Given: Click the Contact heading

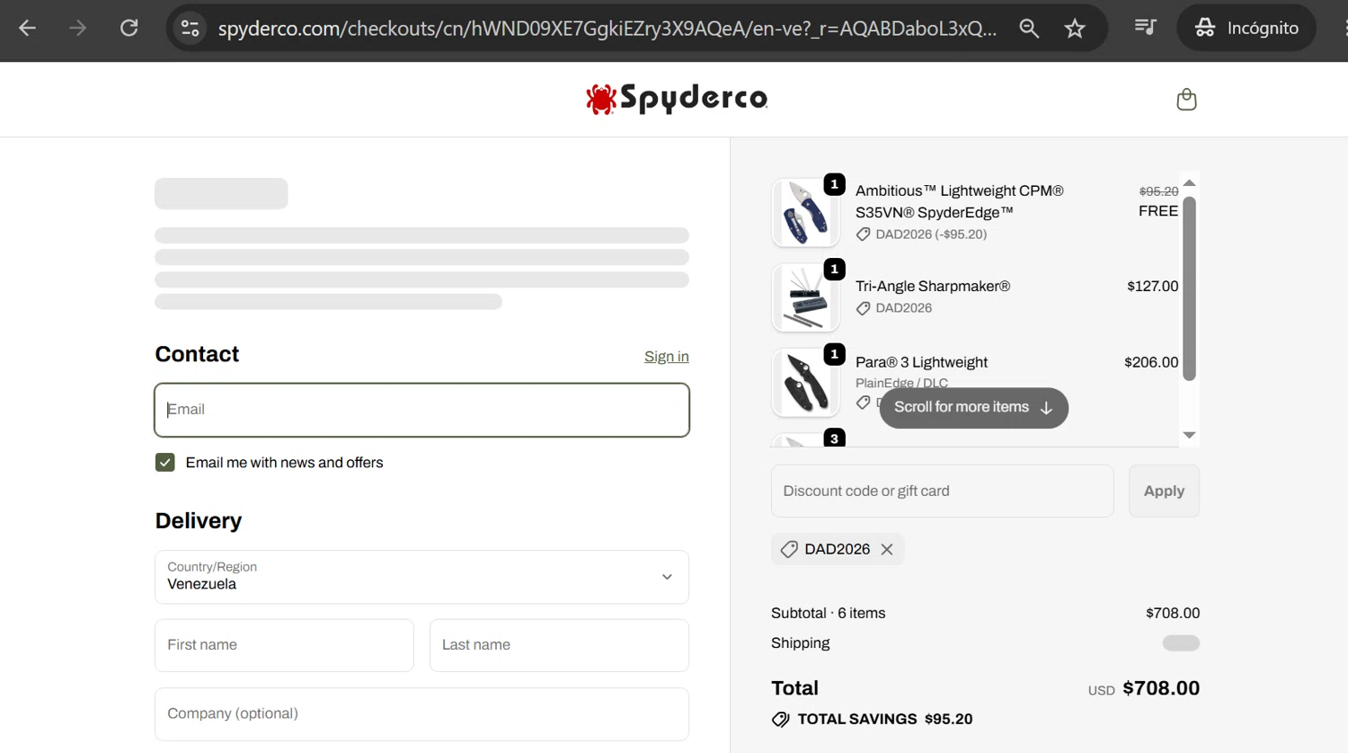Looking at the screenshot, I should coord(197,354).
